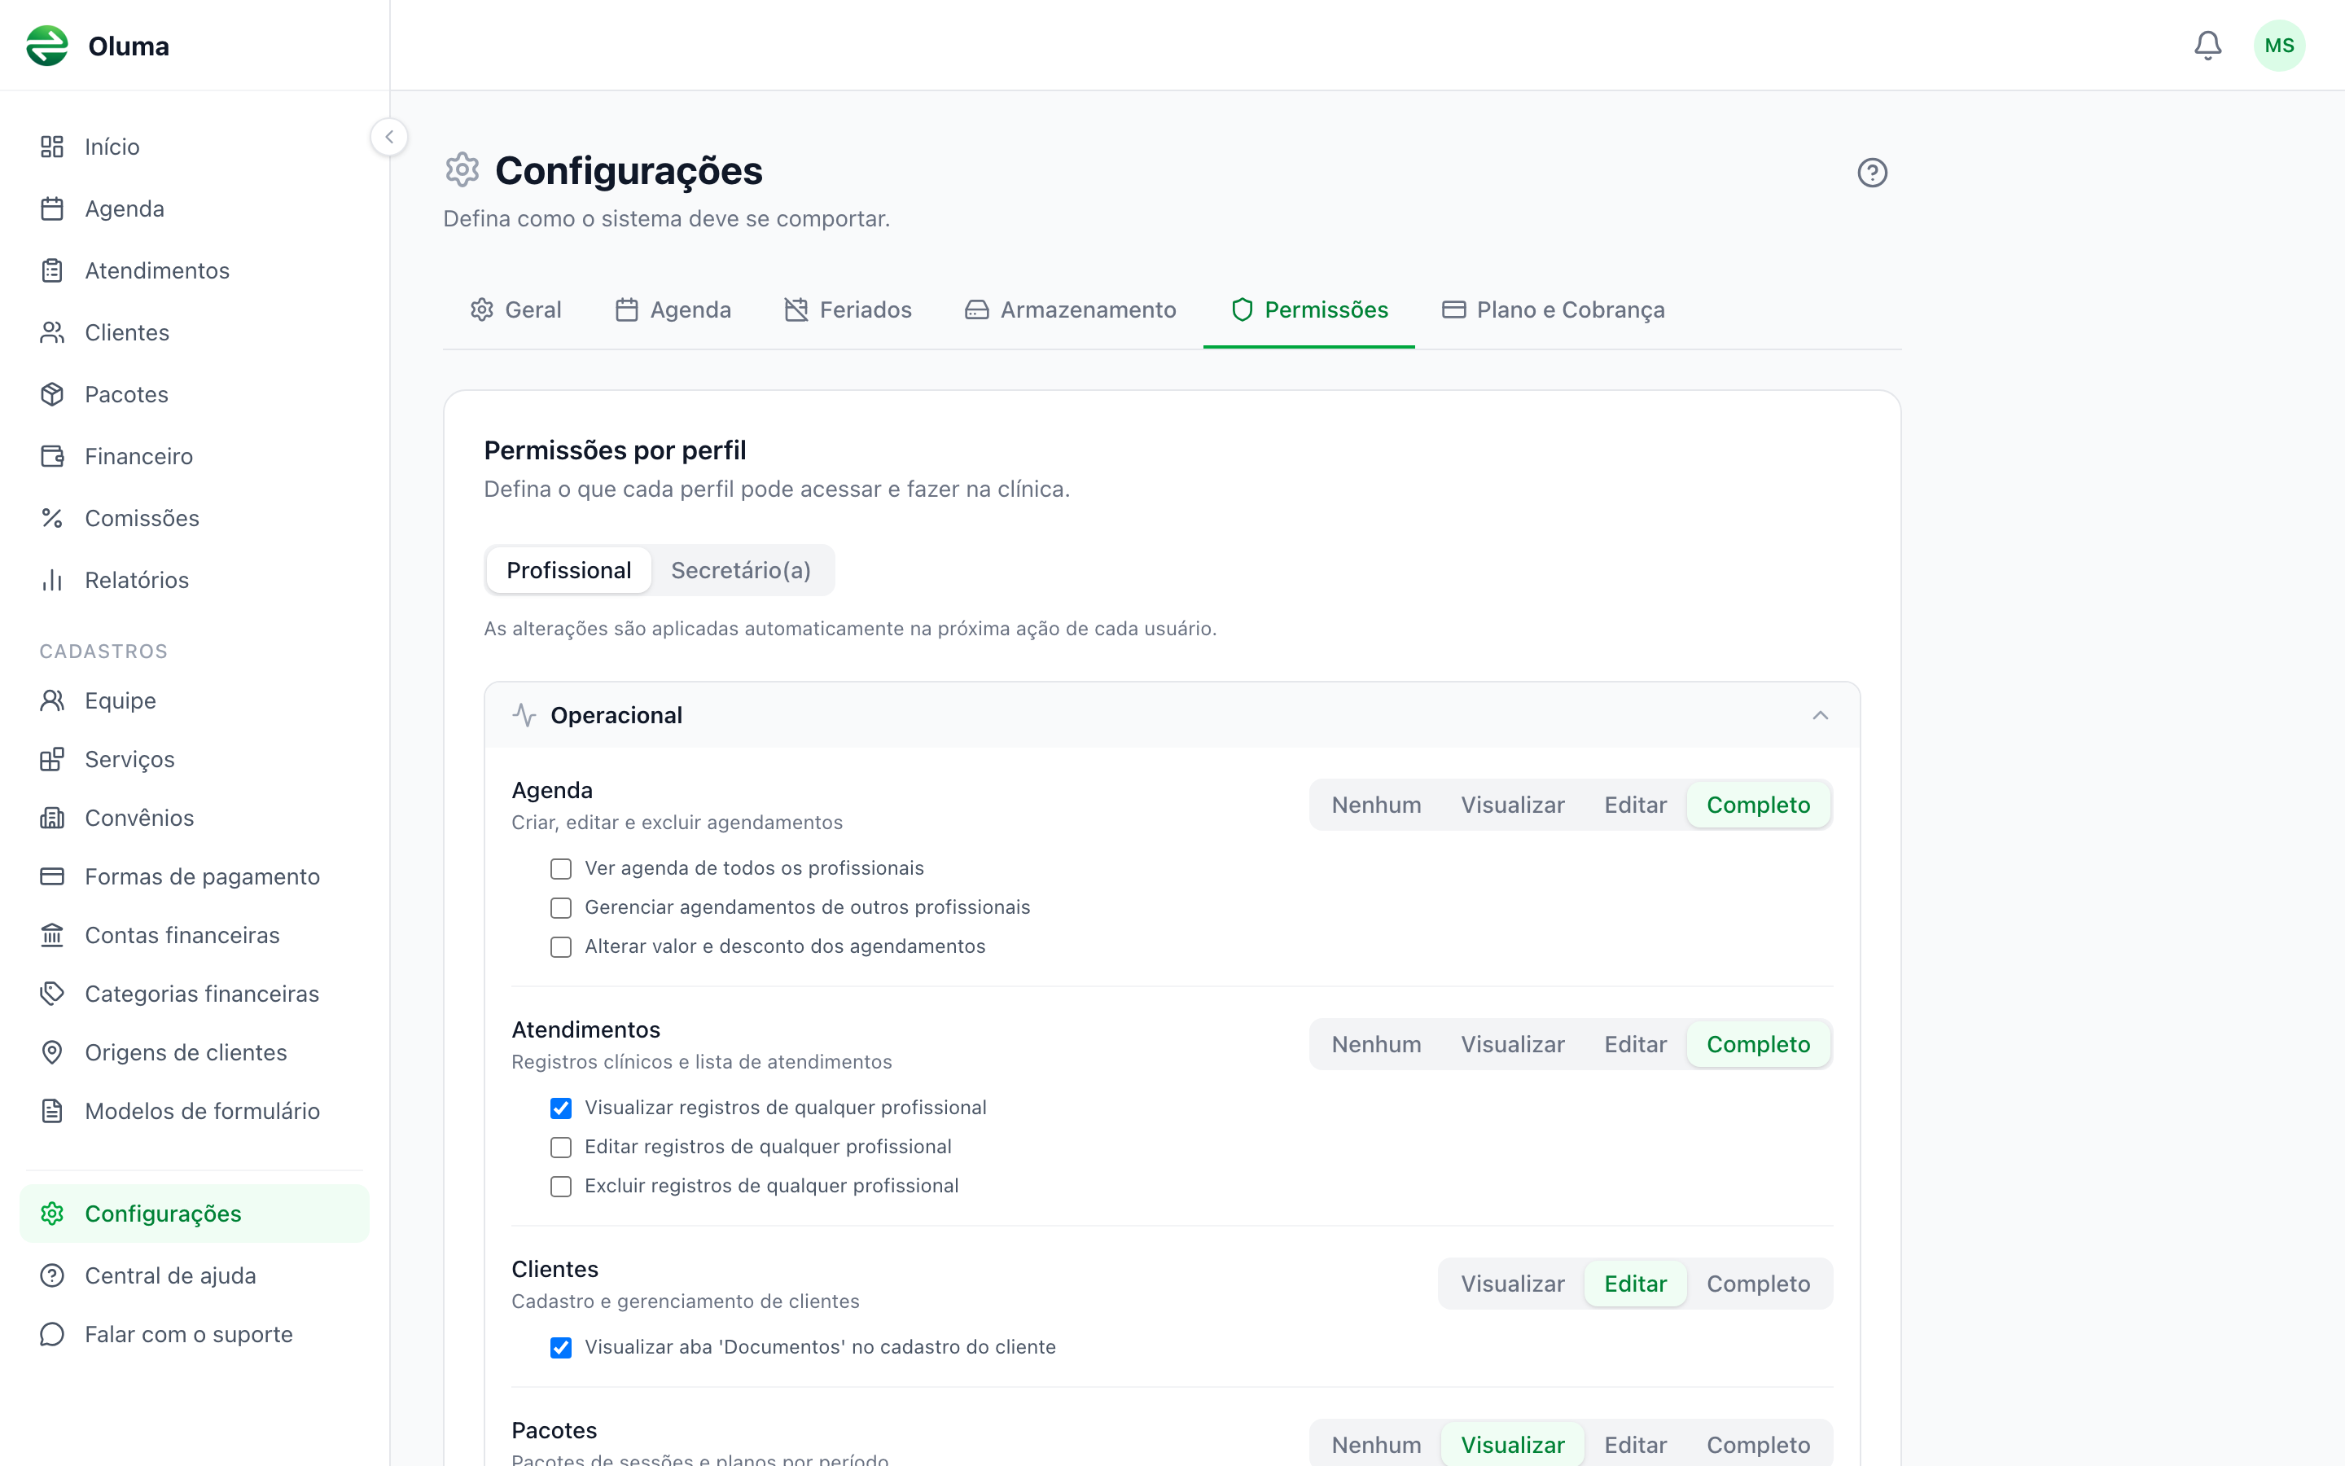This screenshot has height=1466, width=2345.
Task: Click the Oluma logo icon
Action: click(46, 46)
